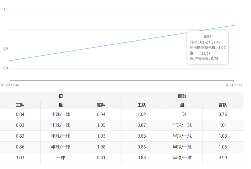Click 客队 header under the 即时 section

point(223,105)
